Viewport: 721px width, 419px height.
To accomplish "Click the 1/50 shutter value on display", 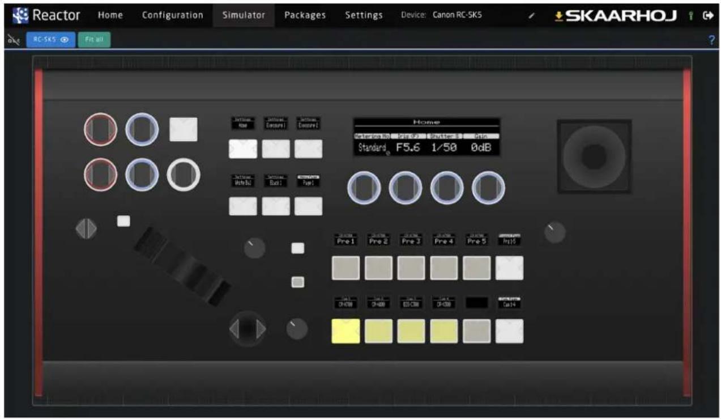I will click(x=443, y=147).
